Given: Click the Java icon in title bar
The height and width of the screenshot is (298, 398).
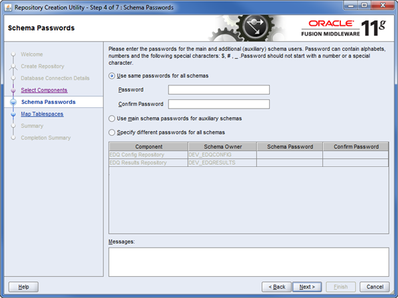Looking at the screenshot, I should pyautogui.click(x=8, y=7).
